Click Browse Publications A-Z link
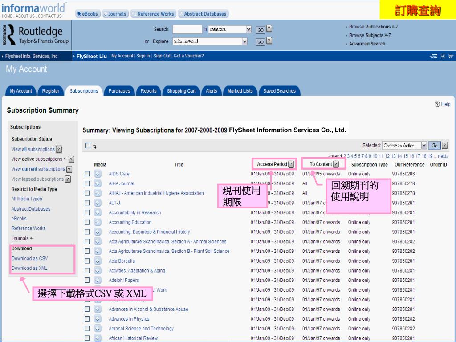 [x=374, y=27]
